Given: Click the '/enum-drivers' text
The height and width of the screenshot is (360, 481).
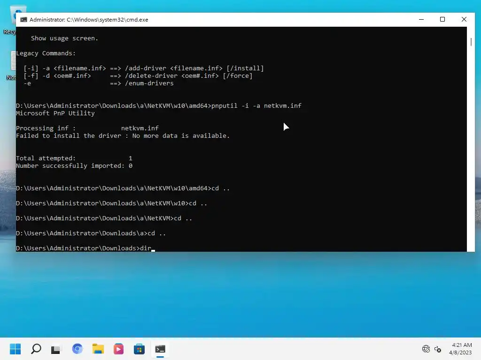Looking at the screenshot, I should click(149, 83).
